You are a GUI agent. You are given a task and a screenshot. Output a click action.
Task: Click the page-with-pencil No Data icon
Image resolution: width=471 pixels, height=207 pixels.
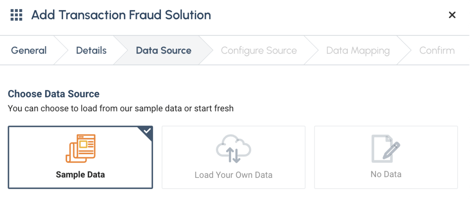click(386, 148)
